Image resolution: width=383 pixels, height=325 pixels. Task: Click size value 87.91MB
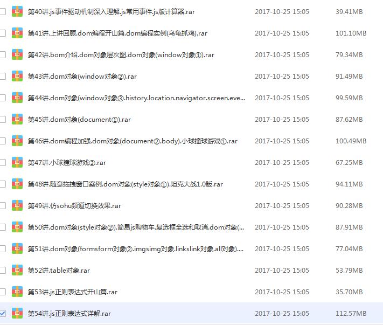(x=349, y=227)
